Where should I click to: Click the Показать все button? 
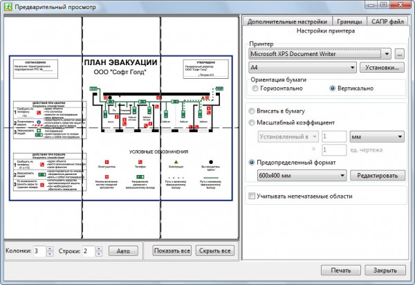coord(172,250)
